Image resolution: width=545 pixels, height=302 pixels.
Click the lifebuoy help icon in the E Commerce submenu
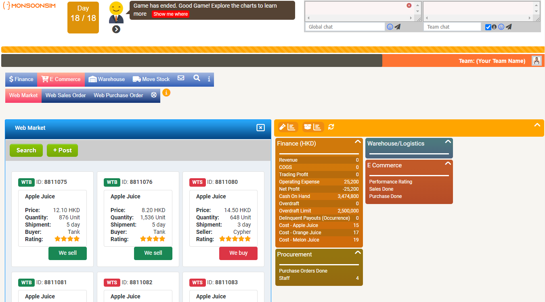[x=154, y=95]
